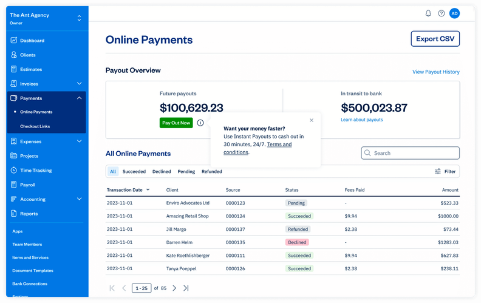Select the Succeeded filter tab

(x=134, y=171)
